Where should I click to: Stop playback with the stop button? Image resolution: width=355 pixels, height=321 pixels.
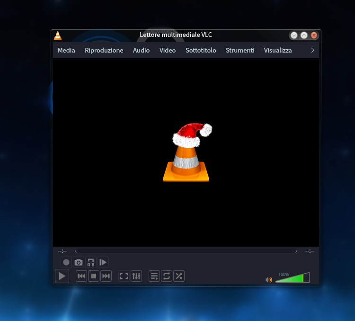coord(94,276)
